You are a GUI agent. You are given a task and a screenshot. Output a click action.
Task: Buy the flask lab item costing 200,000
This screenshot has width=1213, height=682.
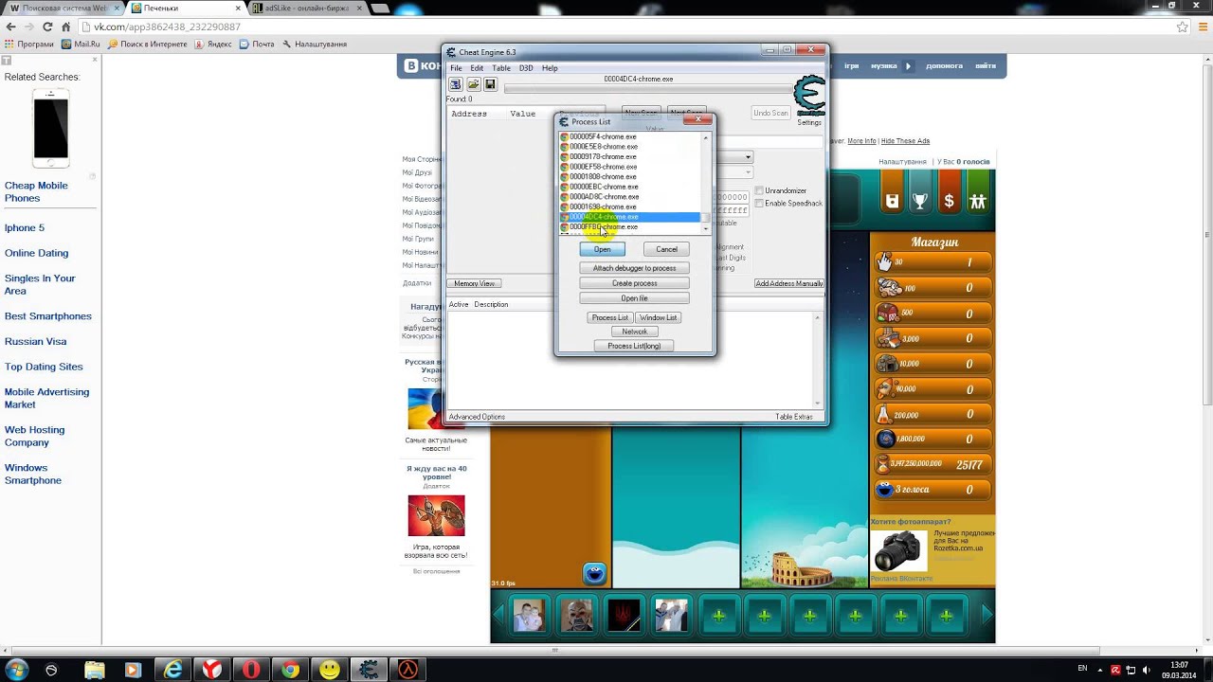click(x=932, y=414)
